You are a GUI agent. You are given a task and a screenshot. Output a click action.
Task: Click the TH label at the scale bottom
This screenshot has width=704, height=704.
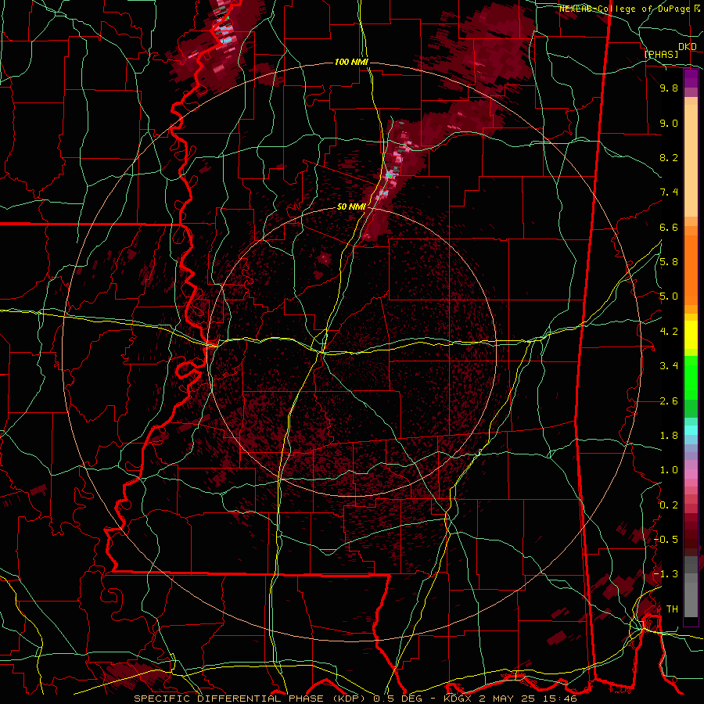tap(672, 609)
